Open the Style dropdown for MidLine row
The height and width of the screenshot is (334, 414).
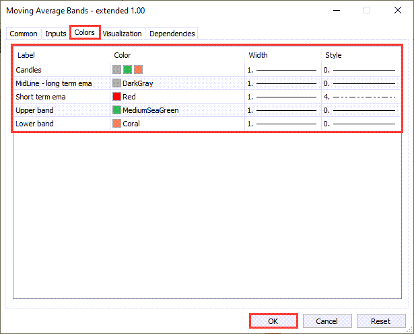[x=360, y=83]
